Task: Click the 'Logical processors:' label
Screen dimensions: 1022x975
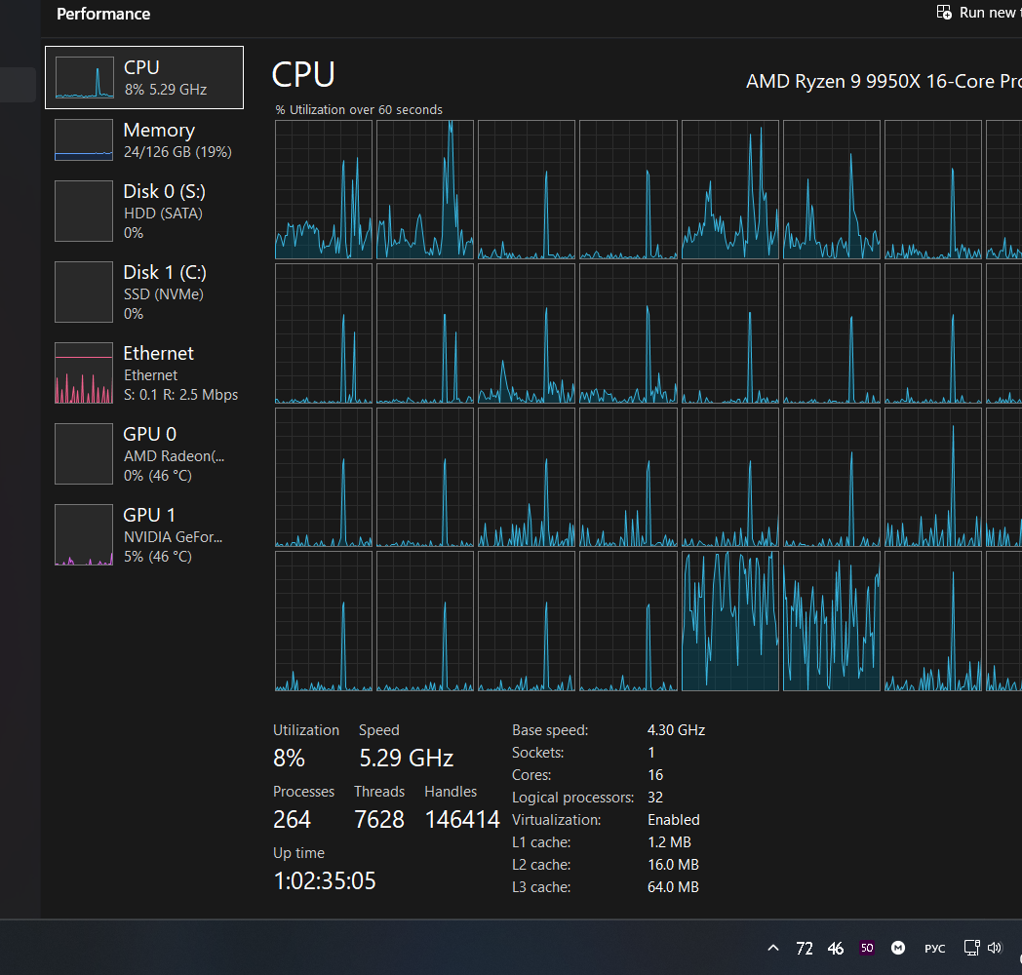Action: tap(572, 798)
